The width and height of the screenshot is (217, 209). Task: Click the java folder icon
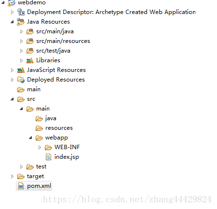(39, 118)
